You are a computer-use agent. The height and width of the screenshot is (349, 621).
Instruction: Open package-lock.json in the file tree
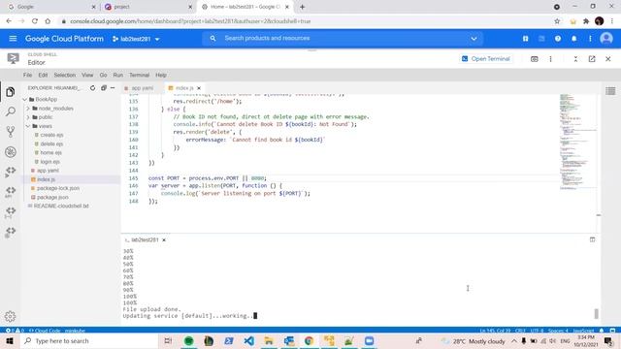coord(58,188)
